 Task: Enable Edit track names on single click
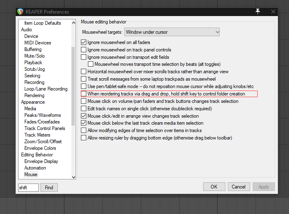pyautogui.click(x=83, y=109)
